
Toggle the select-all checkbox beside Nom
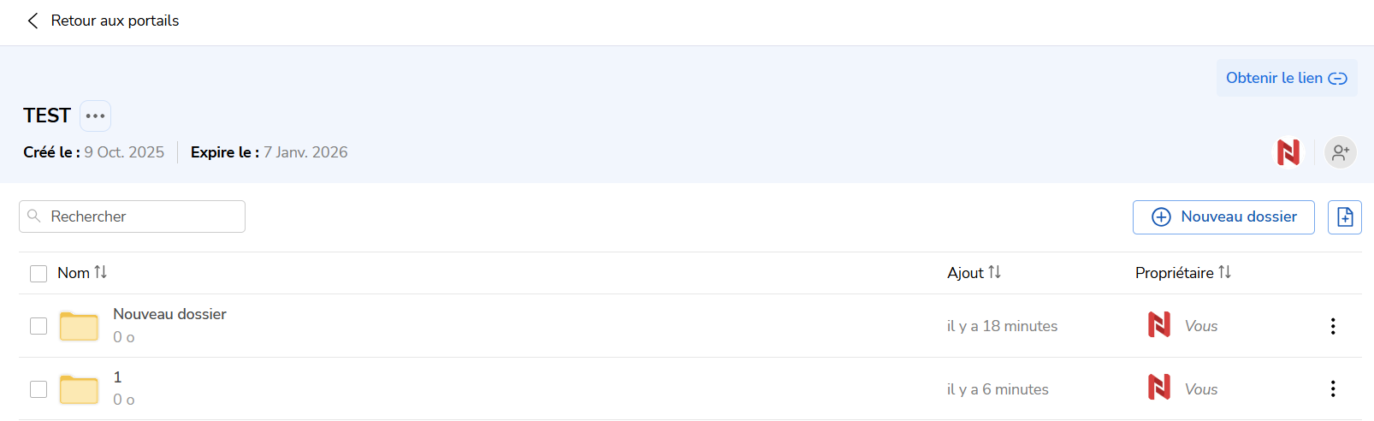(38, 274)
